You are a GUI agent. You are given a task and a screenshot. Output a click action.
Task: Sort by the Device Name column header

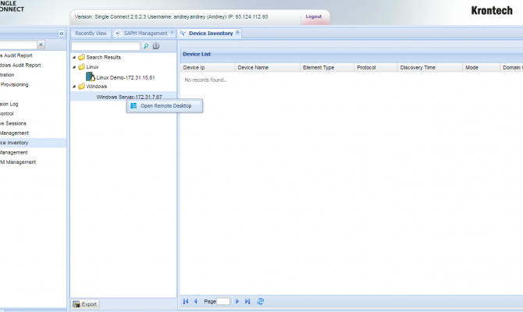[268, 67]
